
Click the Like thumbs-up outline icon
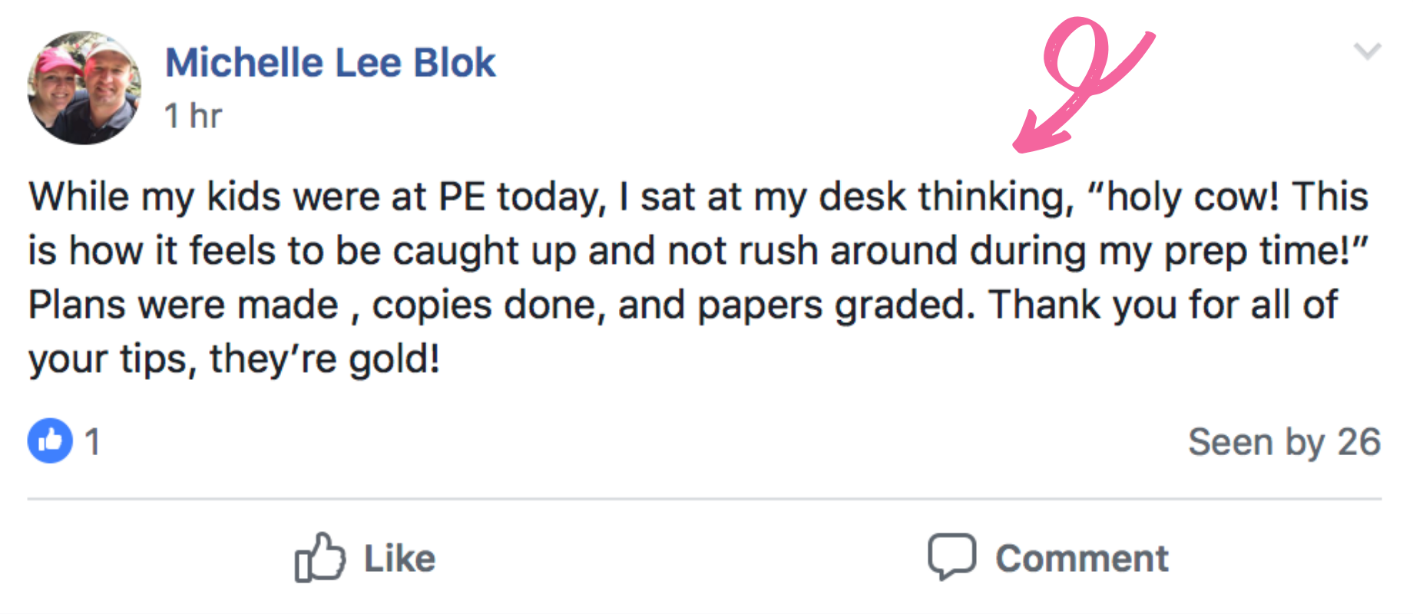click(319, 557)
